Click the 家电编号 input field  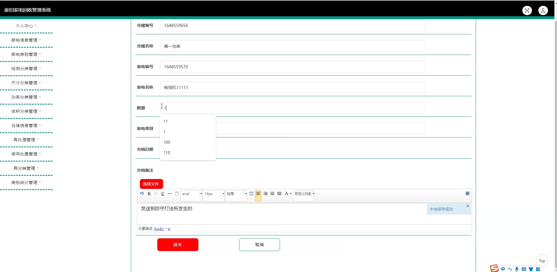[x=292, y=67]
